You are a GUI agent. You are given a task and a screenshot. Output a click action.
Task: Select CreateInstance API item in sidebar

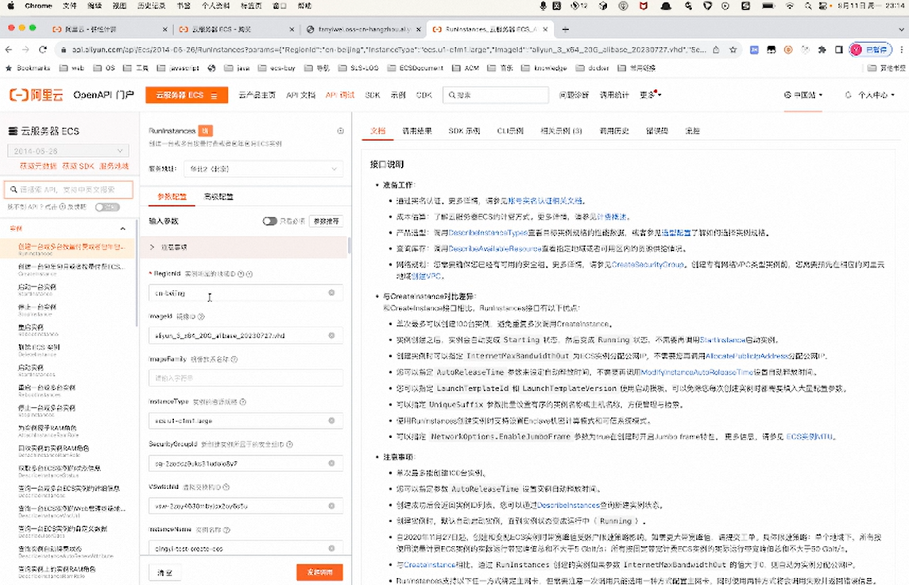71,269
